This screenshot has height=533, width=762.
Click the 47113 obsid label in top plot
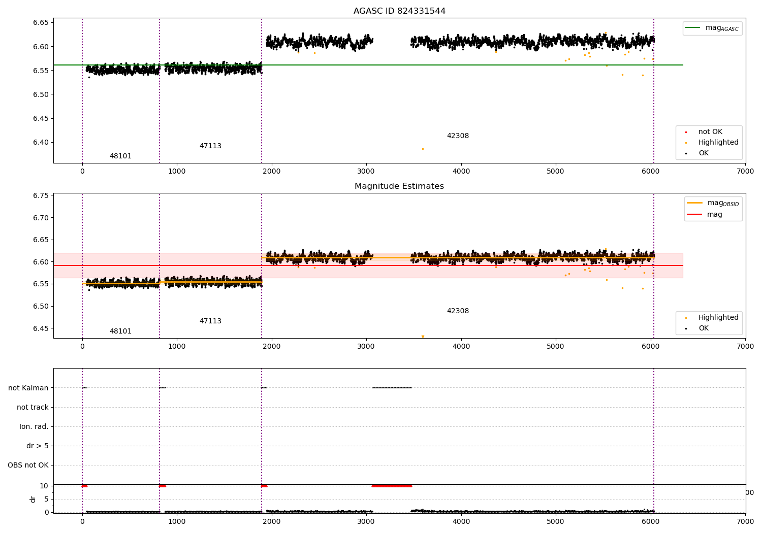[210, 146]
